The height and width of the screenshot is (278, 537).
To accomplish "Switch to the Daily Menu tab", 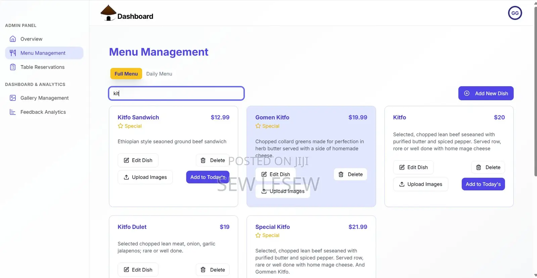I will pyautogui.click(x=159, y=74).
